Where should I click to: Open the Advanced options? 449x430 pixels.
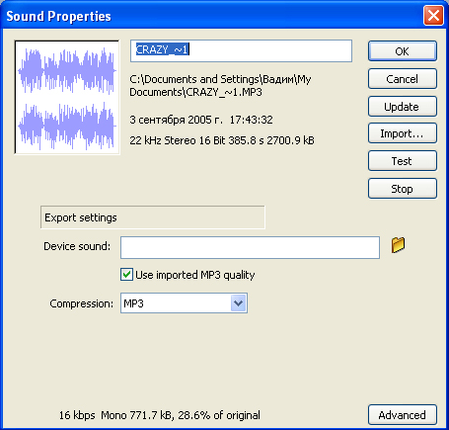click(x=403, y=415)
